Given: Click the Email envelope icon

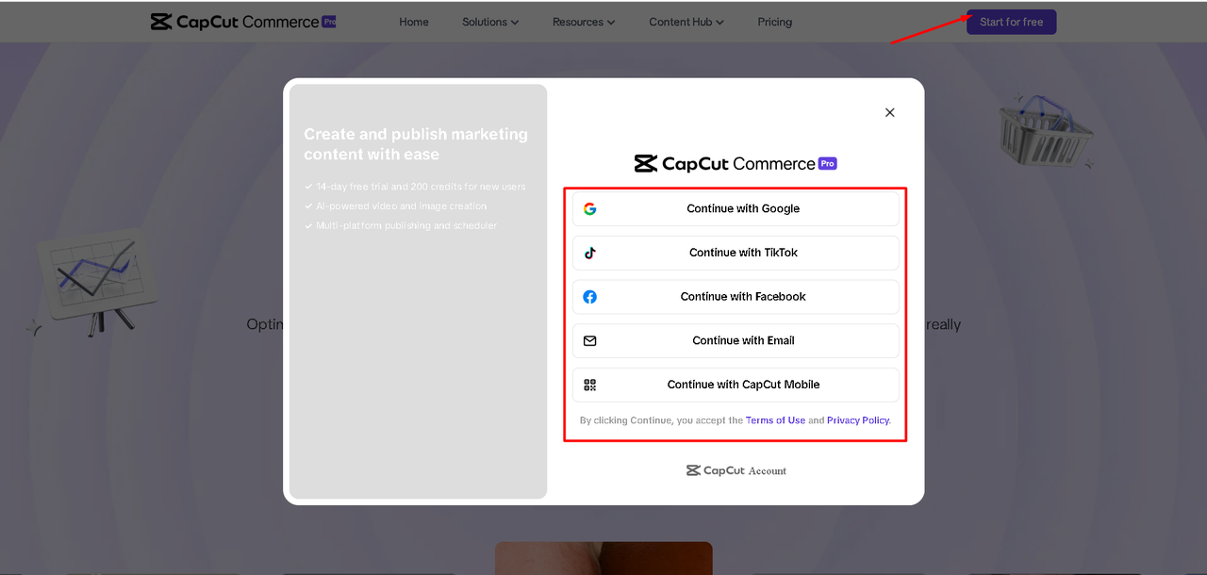Looking at the screenshot, I should 589,341.
